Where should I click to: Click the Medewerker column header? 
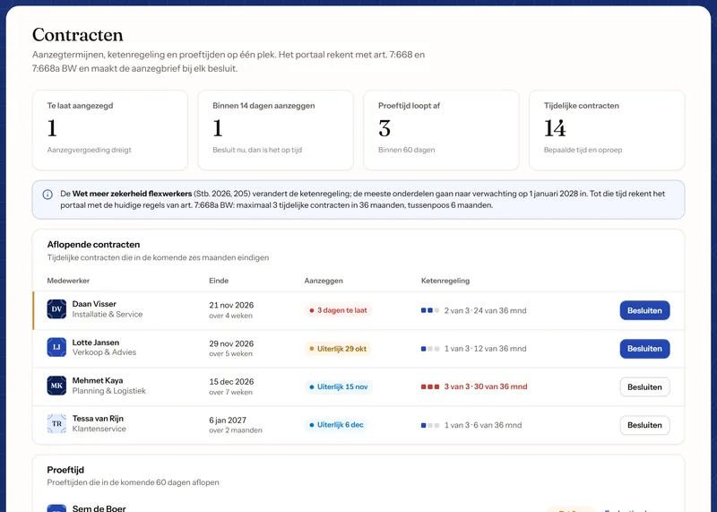[x=68, y=281]
